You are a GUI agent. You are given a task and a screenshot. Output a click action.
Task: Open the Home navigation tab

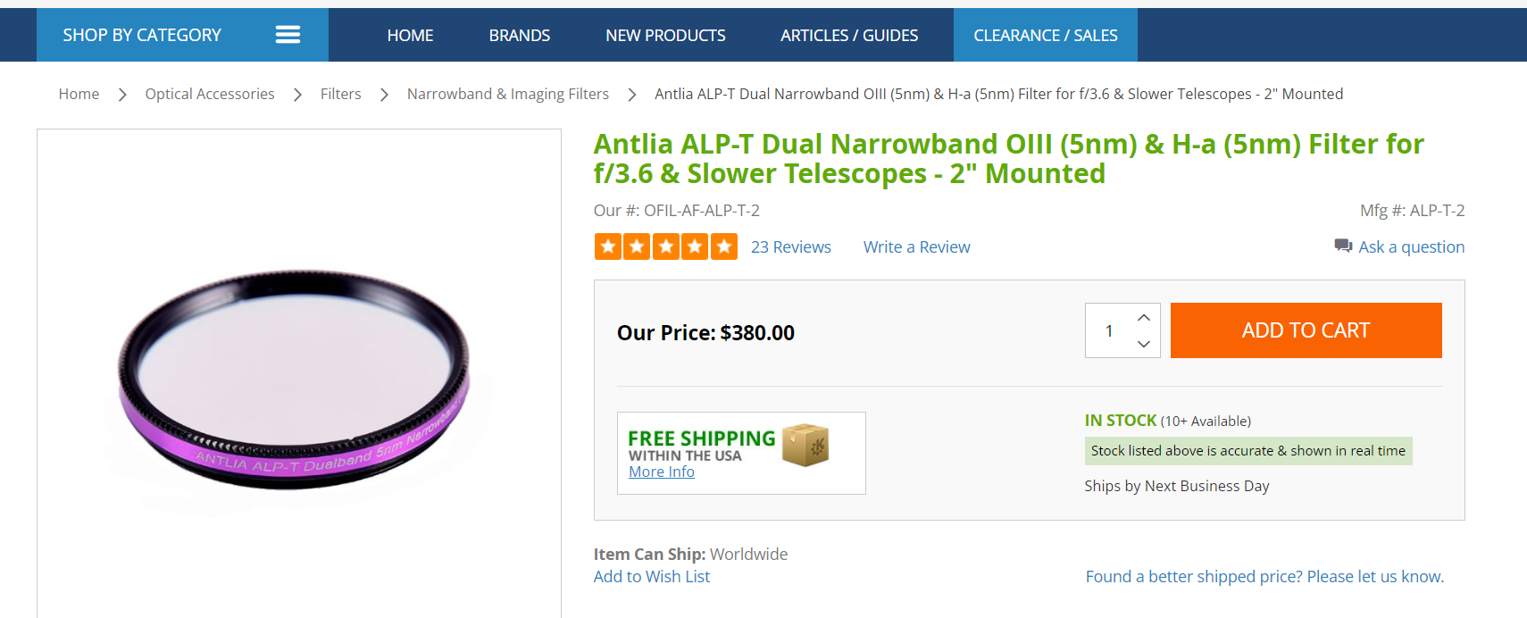click(x=410, y=35)
